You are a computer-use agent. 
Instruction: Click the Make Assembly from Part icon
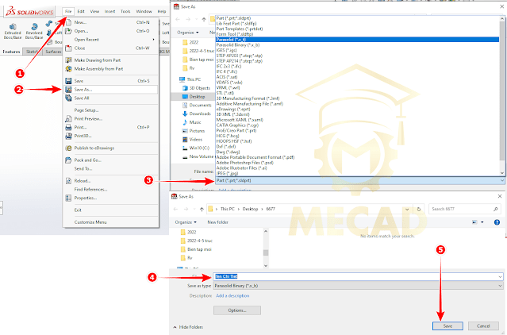pos(68,69)
